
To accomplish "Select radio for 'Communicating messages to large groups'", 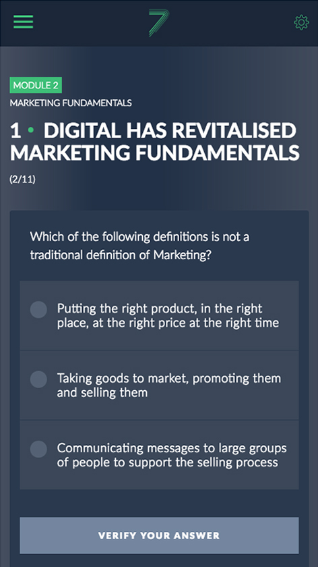I will 38,449.
